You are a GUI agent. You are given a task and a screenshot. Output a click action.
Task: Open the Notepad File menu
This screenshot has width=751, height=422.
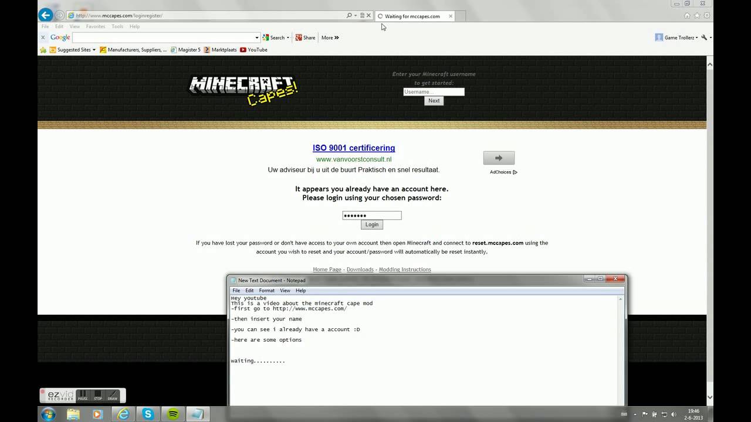click(x=236, y=291)
